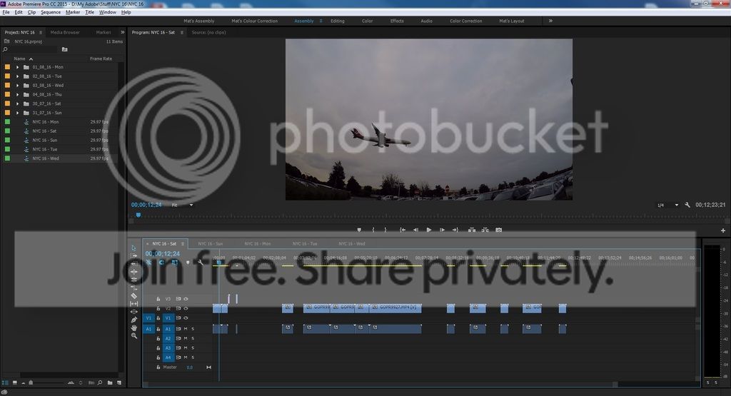Image resolution: width=731 pixels, height=396 pixels.
Task: Open the Sequence menu
Action: (x=51, y=12)
